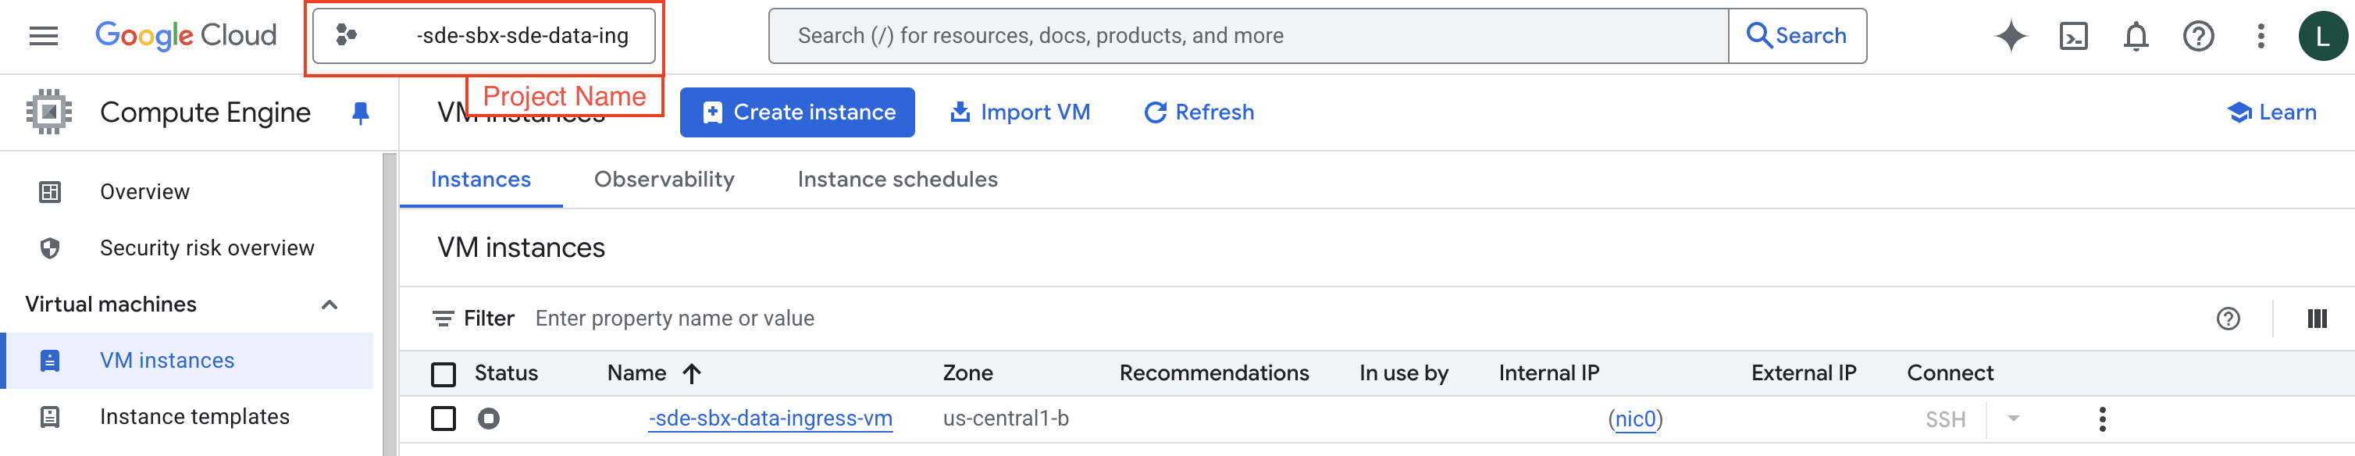Open three-dot settings and utilities menu
This screenshot has width=2355, height=456.
(x=2260, y=37)
